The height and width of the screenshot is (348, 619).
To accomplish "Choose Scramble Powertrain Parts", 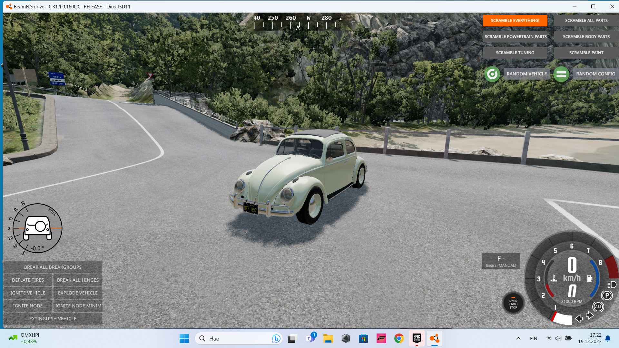I will click(x=516, y=36).
